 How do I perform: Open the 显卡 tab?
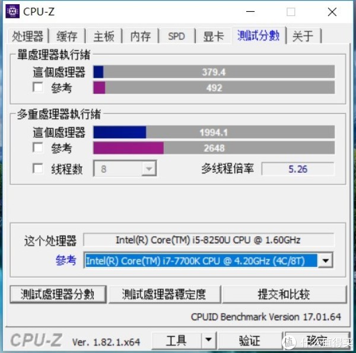pyautogui.click(x=214, y=36)
